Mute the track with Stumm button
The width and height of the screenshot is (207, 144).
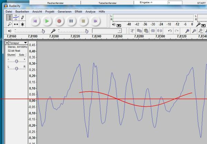click(x=11, y=55)
